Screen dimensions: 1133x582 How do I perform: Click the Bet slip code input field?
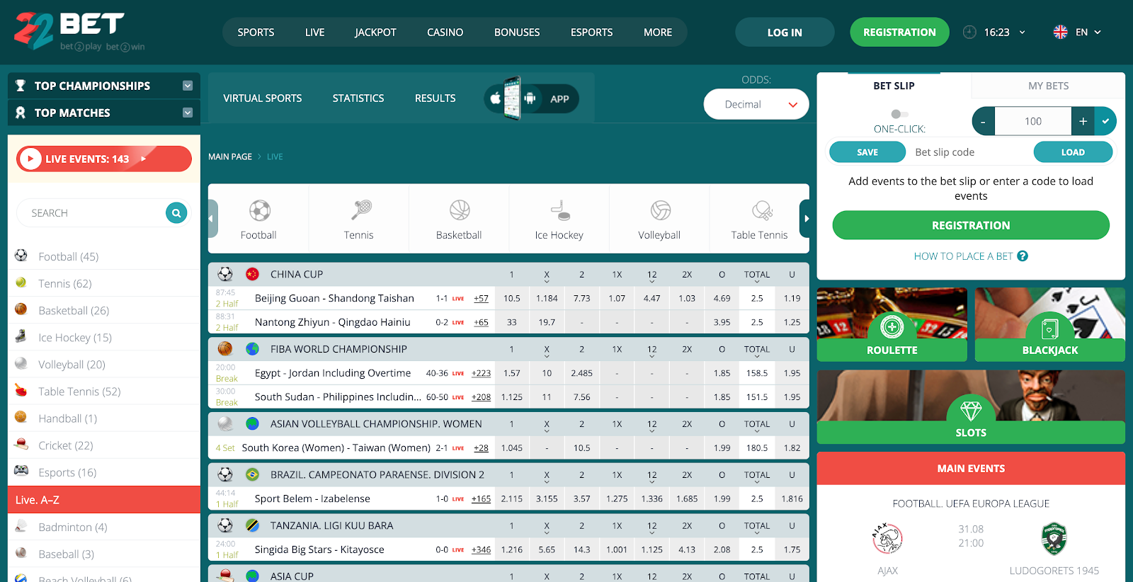[x=969, y=152]
